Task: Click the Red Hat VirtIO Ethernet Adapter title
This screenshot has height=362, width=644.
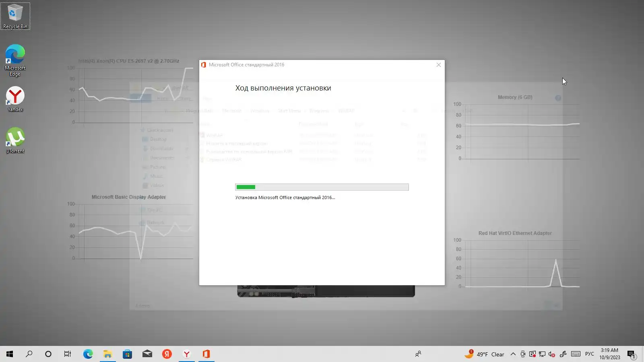Action: click(515, 233)
